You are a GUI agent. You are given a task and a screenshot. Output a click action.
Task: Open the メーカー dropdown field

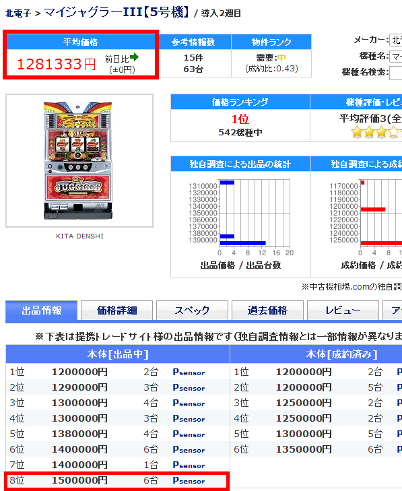coord(396,40)
